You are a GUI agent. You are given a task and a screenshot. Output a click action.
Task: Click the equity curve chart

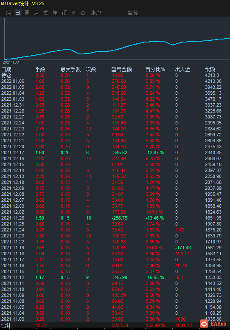tap(117, 39)
